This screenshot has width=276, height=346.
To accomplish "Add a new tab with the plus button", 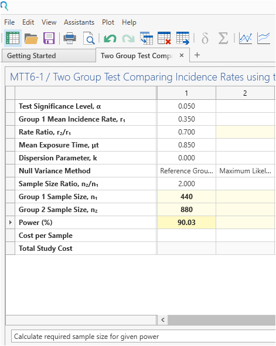I will [197, 55].
